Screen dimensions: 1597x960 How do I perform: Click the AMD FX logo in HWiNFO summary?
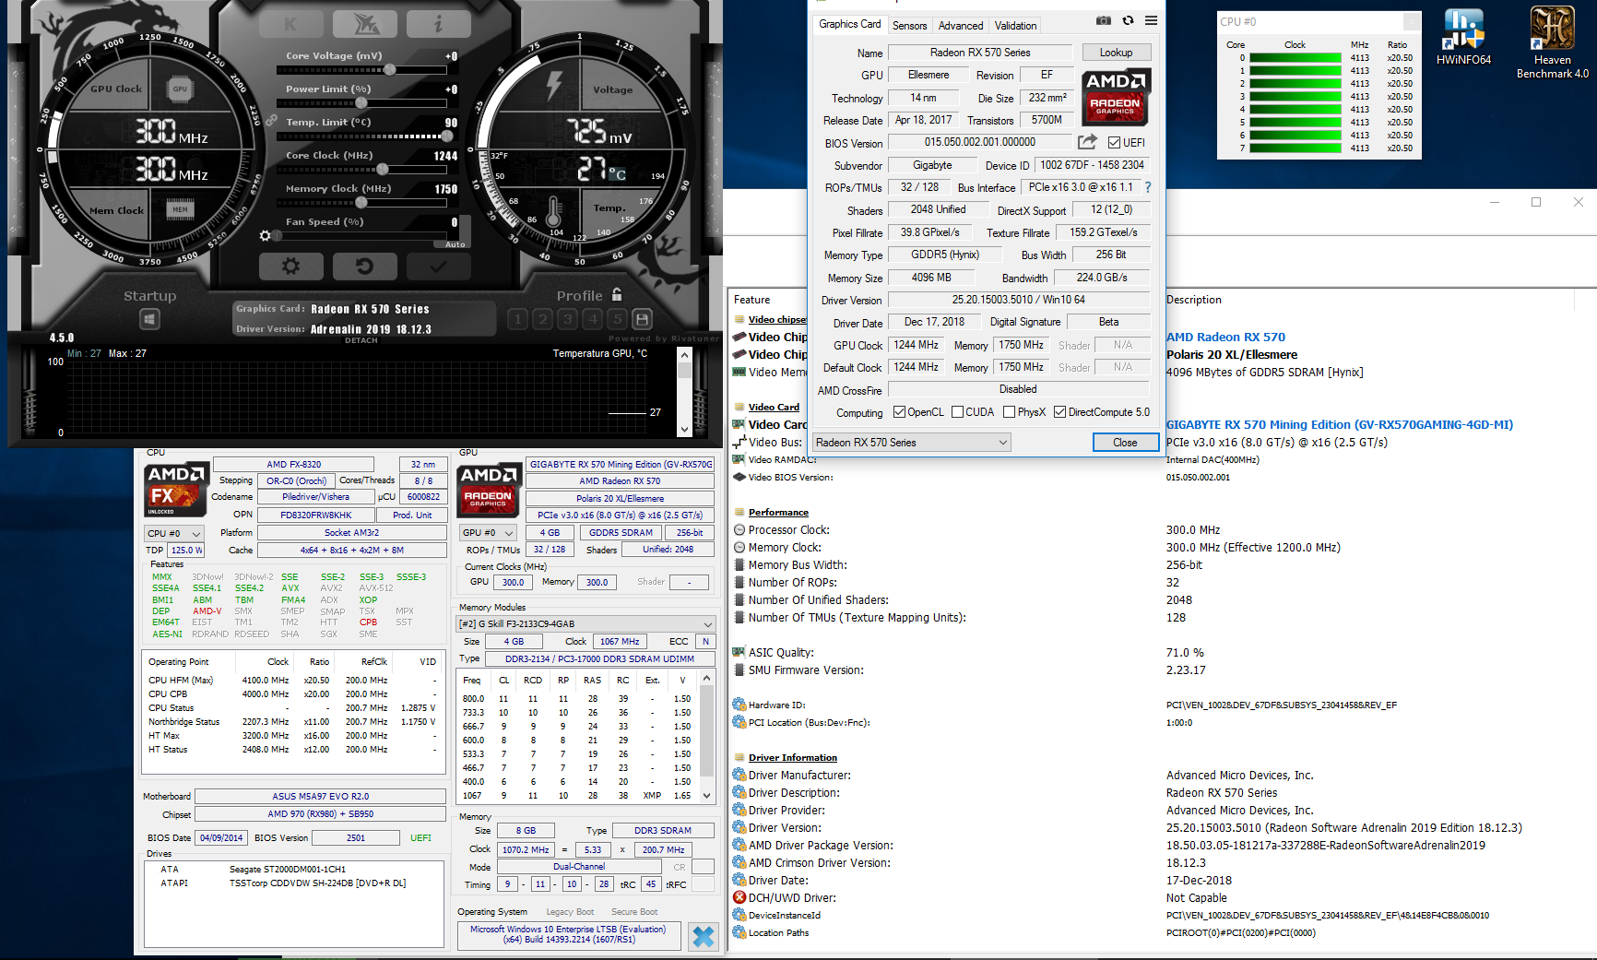(x=176, y=490)
